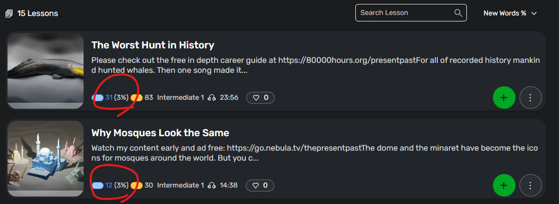Open The Worst Hunt in History title
559x204 pixels.
153,45
